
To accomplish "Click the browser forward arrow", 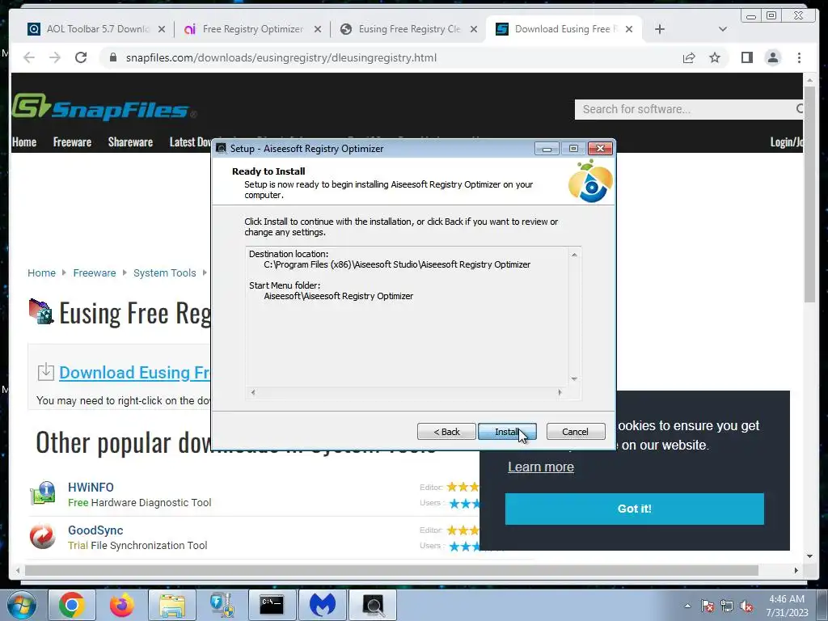I will coord(55,57).
